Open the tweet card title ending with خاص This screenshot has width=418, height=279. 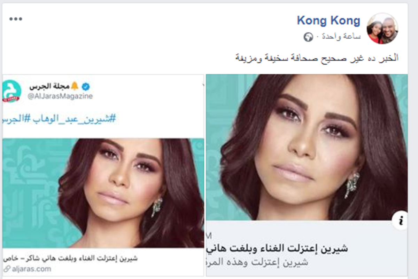pos(70,258)
